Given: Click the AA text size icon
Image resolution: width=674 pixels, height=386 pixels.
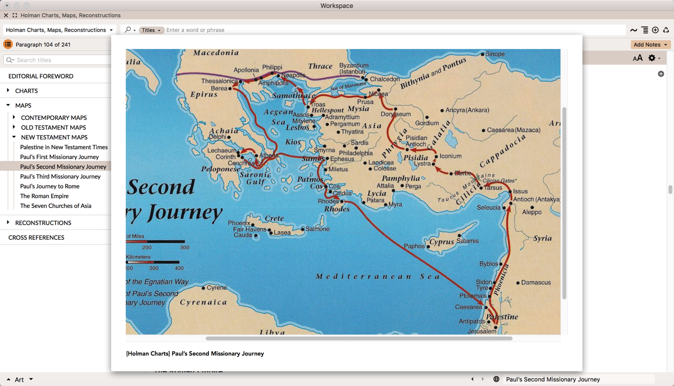Looking at the screenshot, I should coord(638,58).
